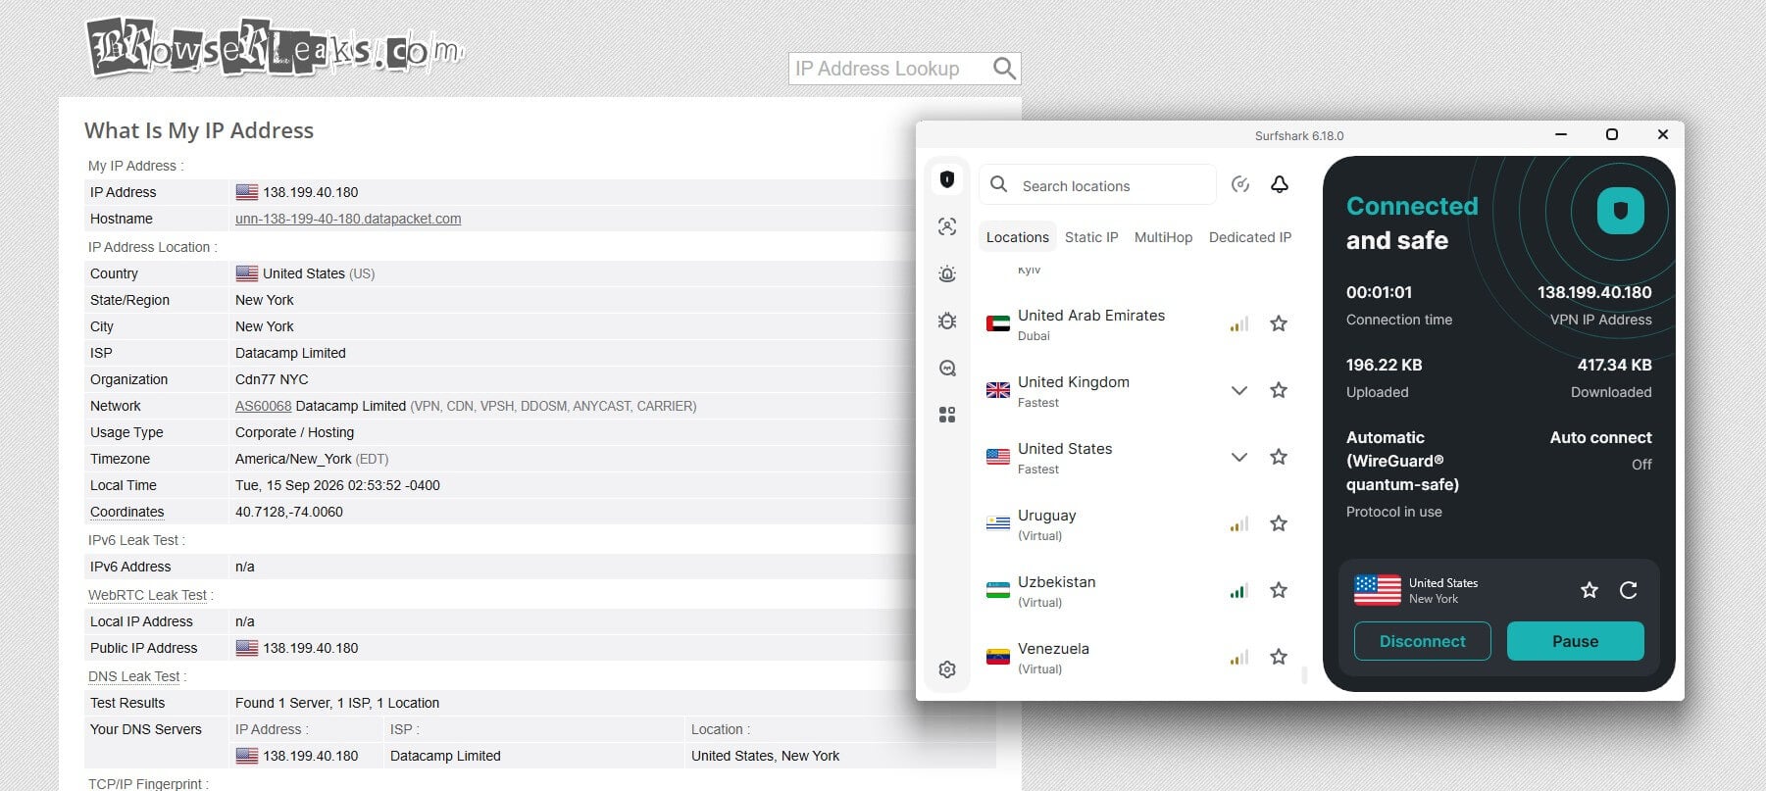Screen dimensions: 1766x791
Task: Maximize the Surfshark window
Action: (1611, 134)
